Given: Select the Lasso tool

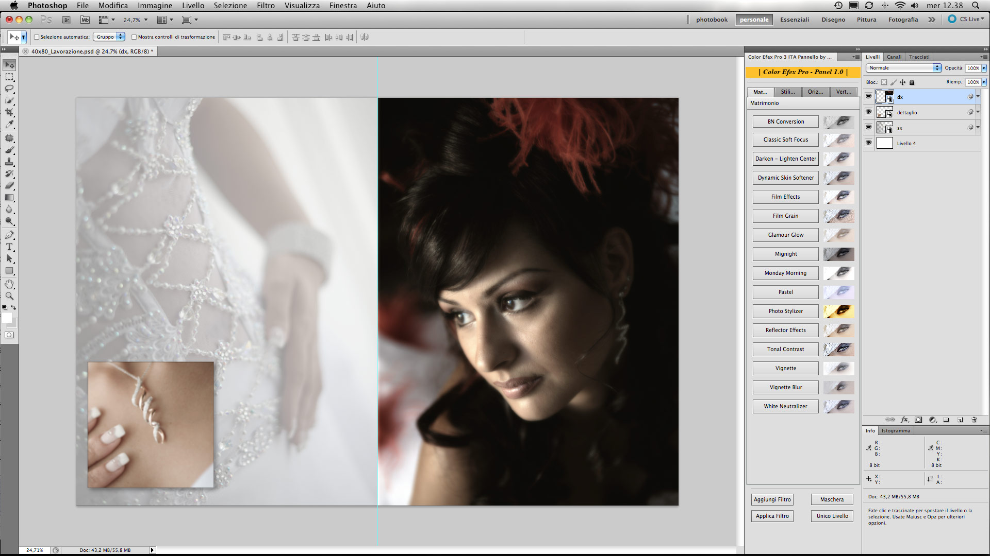Looking at the screenshot, I should click(x=9, y=89).
